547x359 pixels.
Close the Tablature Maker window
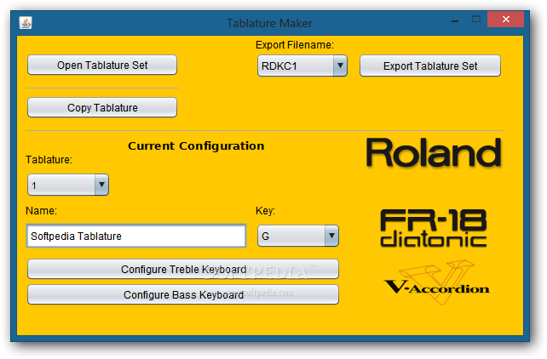[x=506, y=20]
